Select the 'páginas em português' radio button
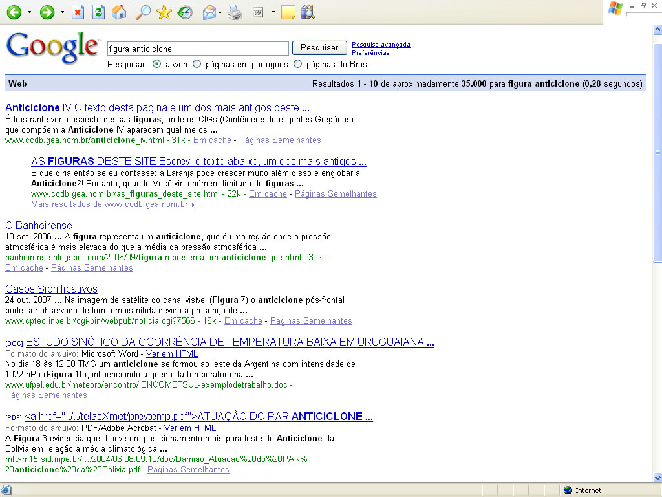 [197, 64]
